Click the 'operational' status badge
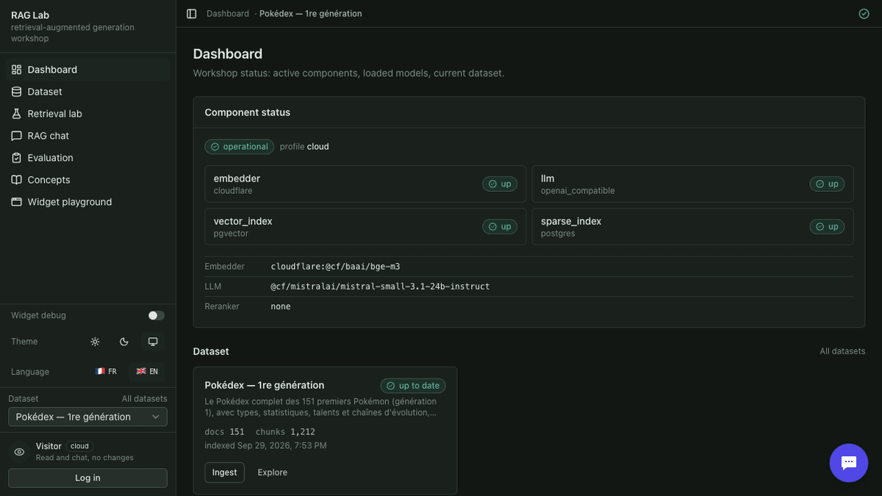 (x=240, y=147)
